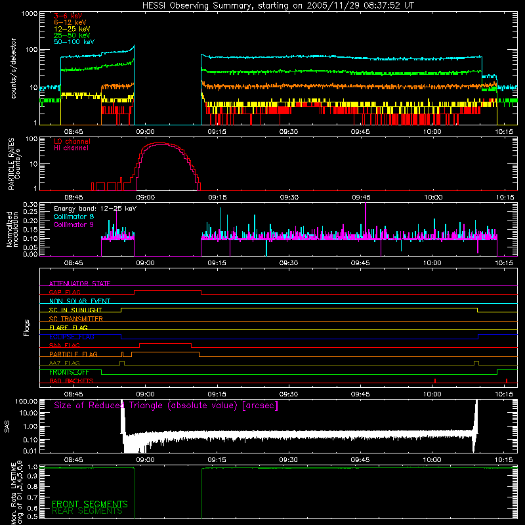
Task: Pick the cyan 50-100 keV legend label
Action: point(74,42)
